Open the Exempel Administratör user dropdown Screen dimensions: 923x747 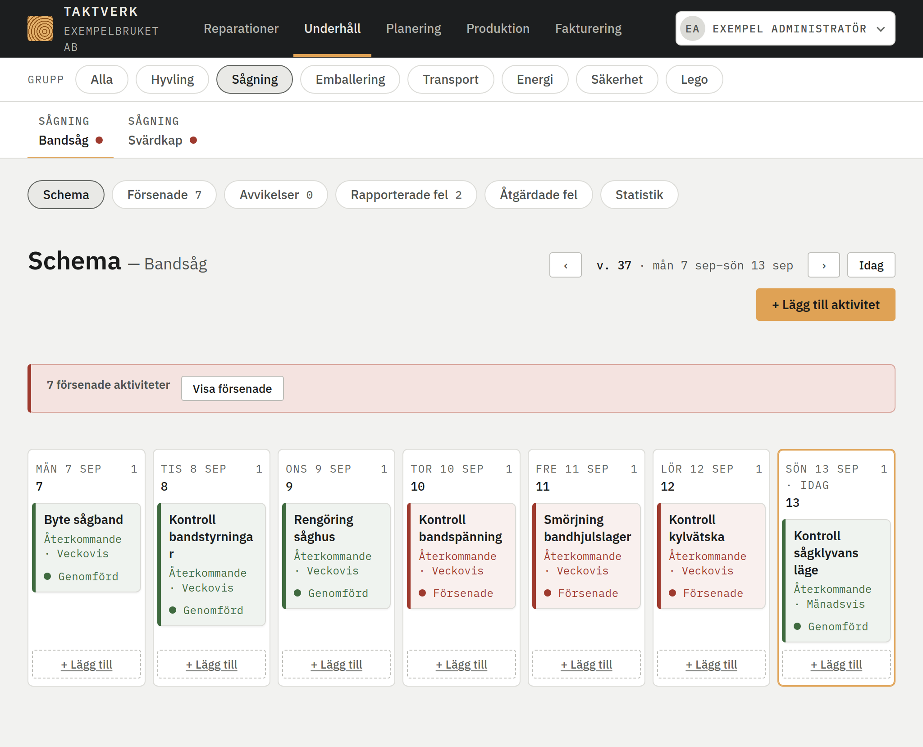785,28
